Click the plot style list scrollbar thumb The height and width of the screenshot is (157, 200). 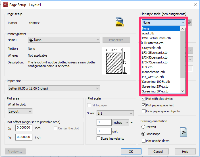pyautogui.click(x=182, y=54)
